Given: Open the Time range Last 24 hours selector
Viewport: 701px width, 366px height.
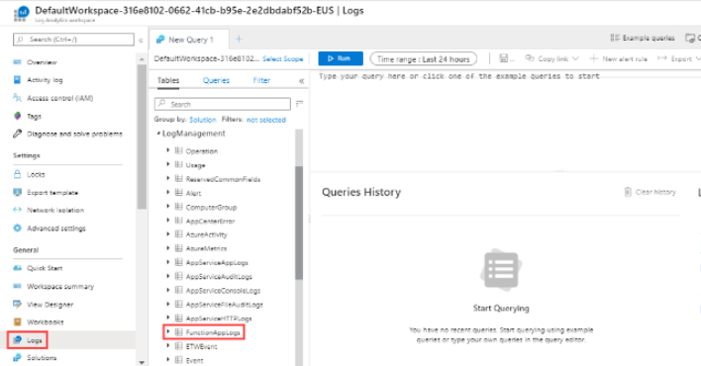Looking at the screenshot, I should 424,59.
